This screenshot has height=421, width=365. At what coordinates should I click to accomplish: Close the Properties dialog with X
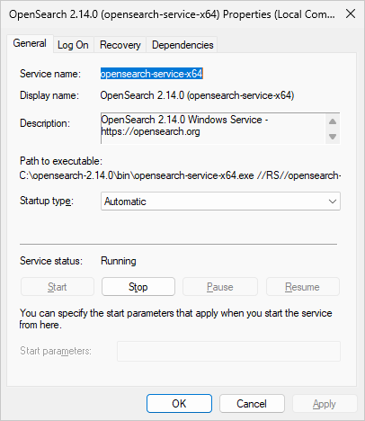tap(351, 13)
